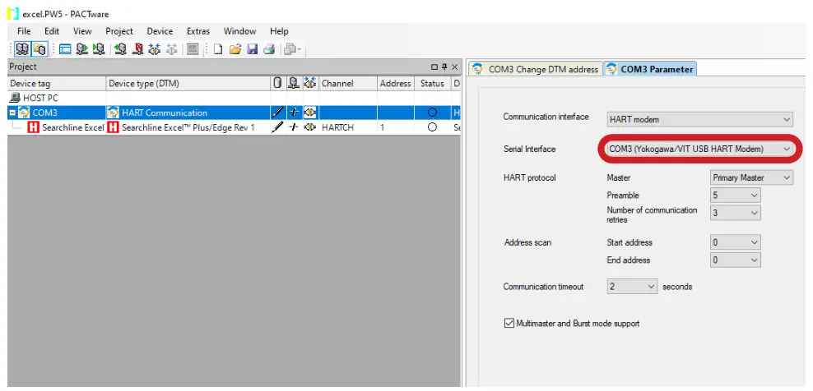Click the connector icon in COM3 row
Screen dimensions: 813x391
(310, 113)
